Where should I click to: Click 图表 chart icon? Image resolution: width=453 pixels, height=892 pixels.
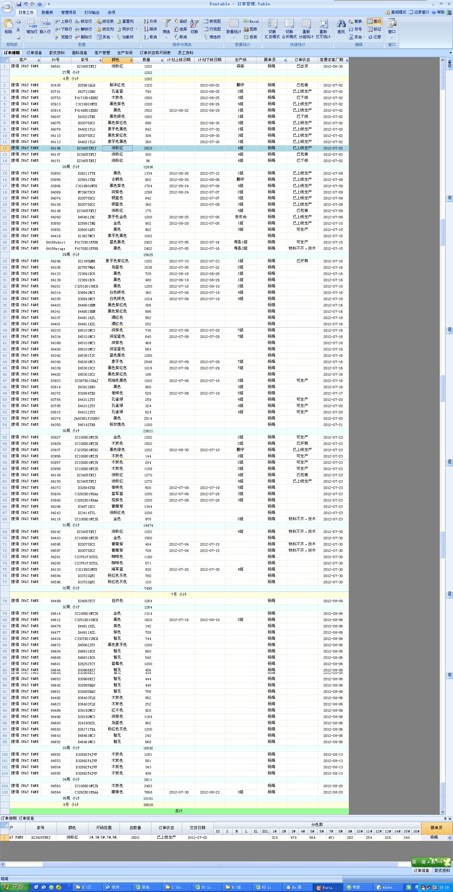(251, 29)
